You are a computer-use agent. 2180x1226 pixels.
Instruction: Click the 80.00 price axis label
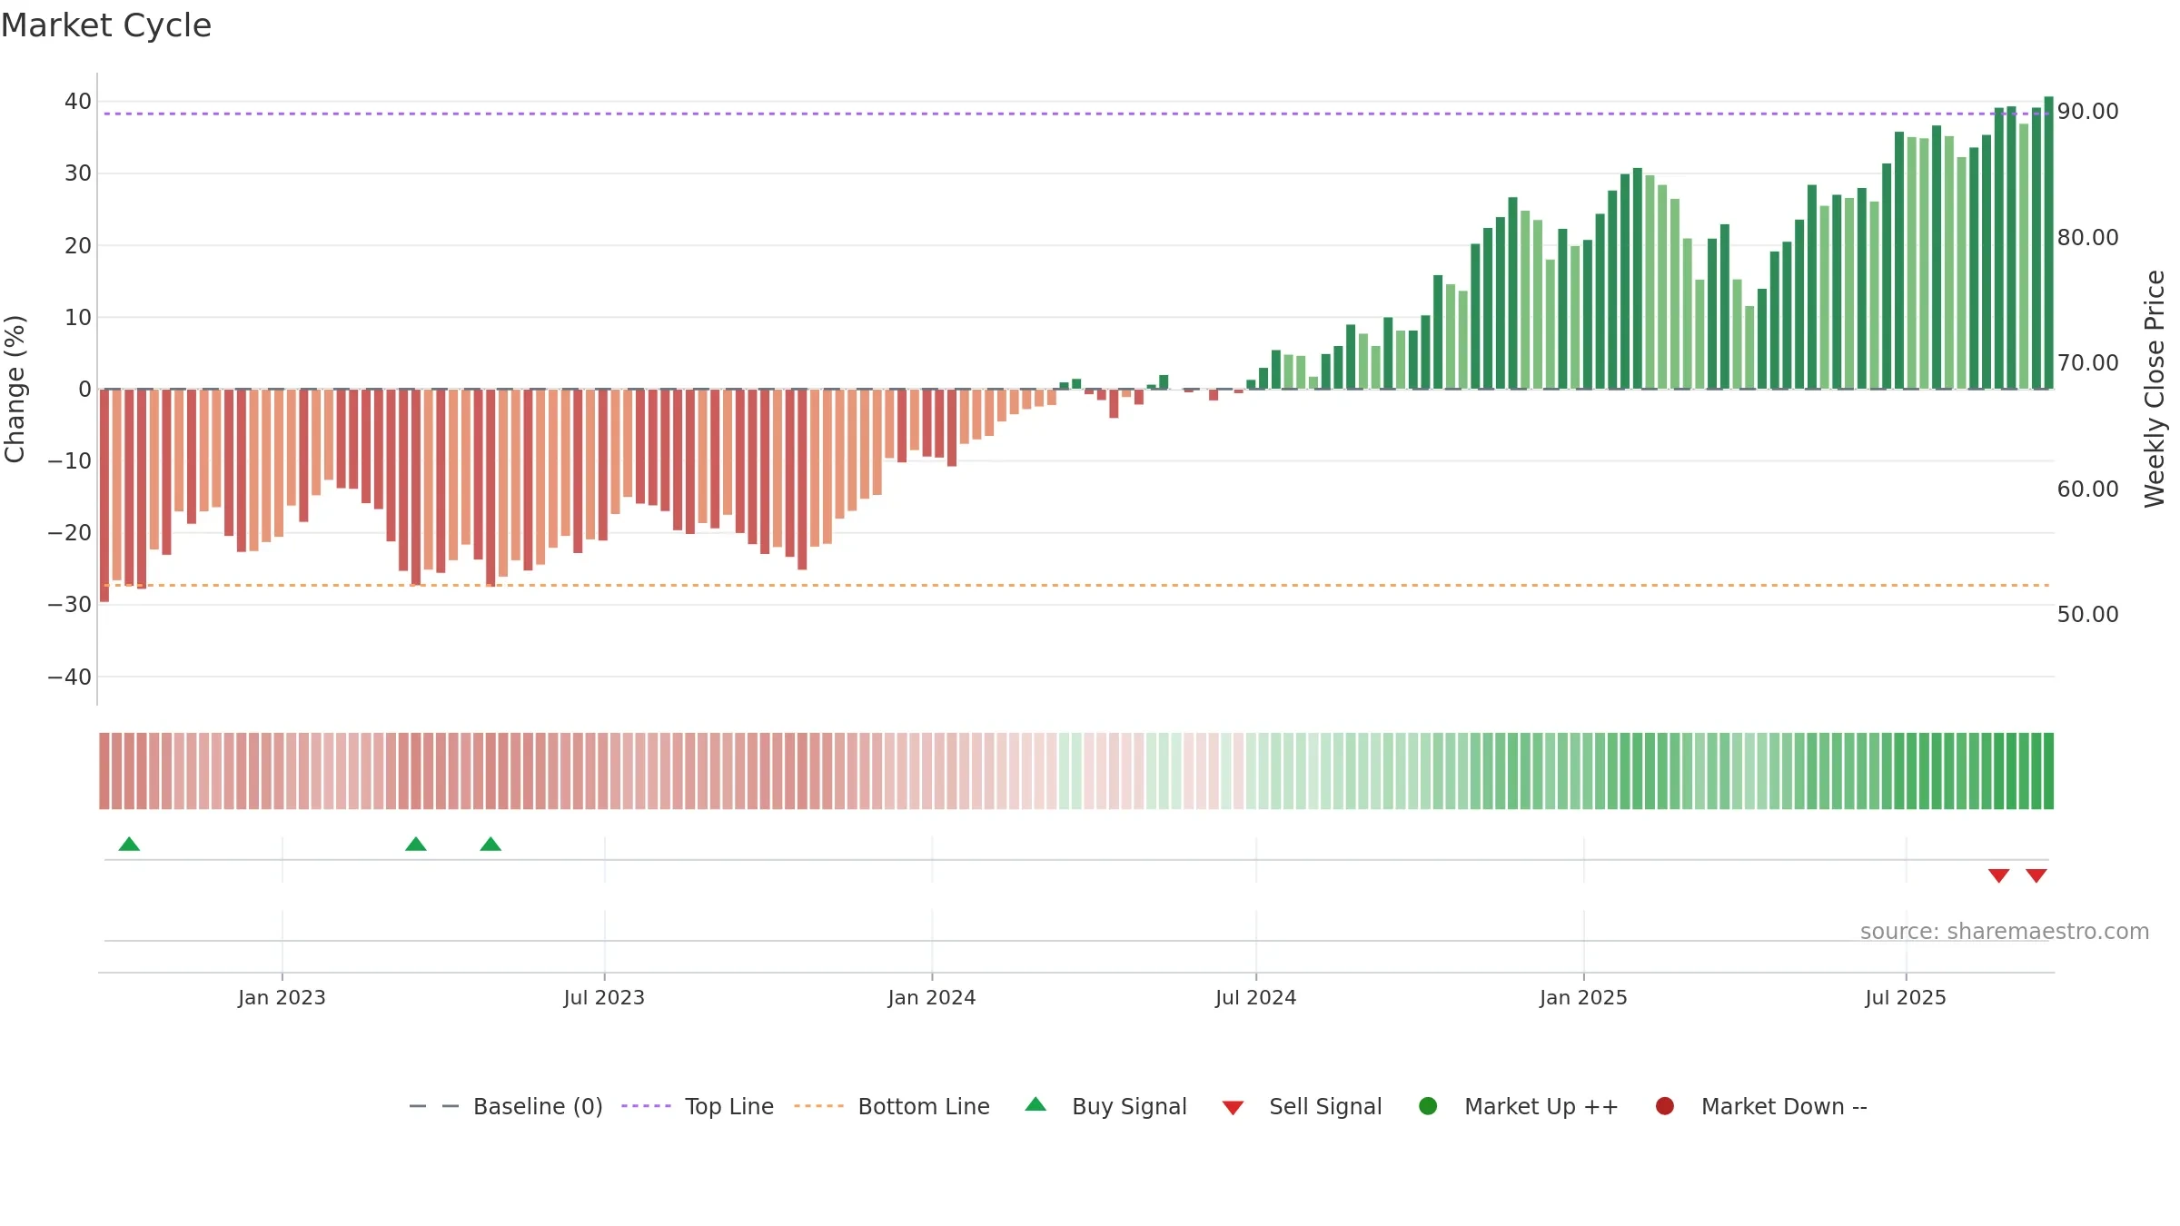pos(2087,237)
